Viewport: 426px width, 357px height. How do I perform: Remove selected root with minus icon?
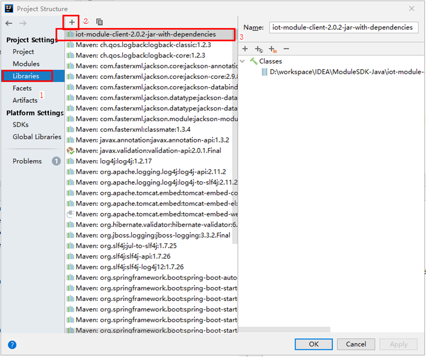286,49
